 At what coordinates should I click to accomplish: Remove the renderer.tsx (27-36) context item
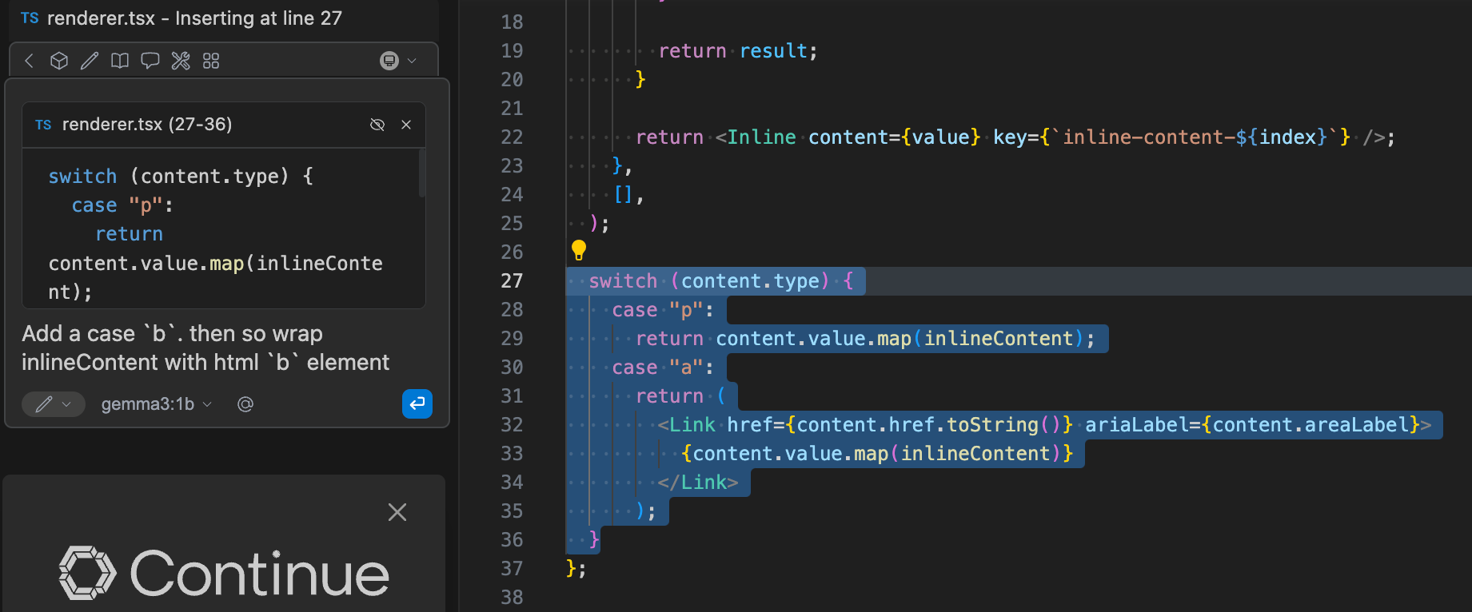406,125
